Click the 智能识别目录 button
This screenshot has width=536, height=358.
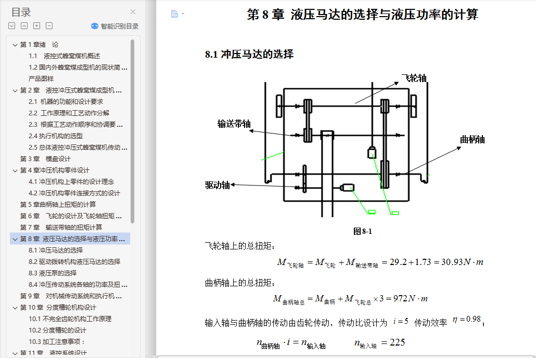click(x=115, y=26)
